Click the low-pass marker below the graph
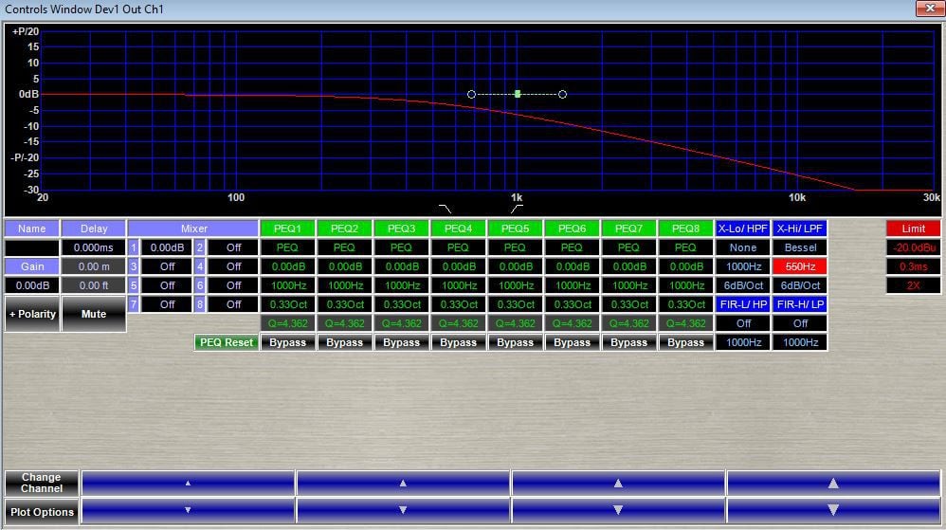 click(446, 209)
